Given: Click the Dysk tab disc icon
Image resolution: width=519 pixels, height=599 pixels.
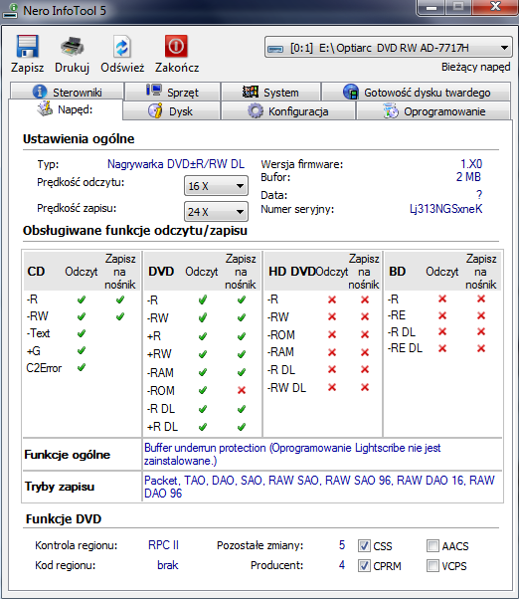Looking at the screenshot, I should tap(155, 110).
